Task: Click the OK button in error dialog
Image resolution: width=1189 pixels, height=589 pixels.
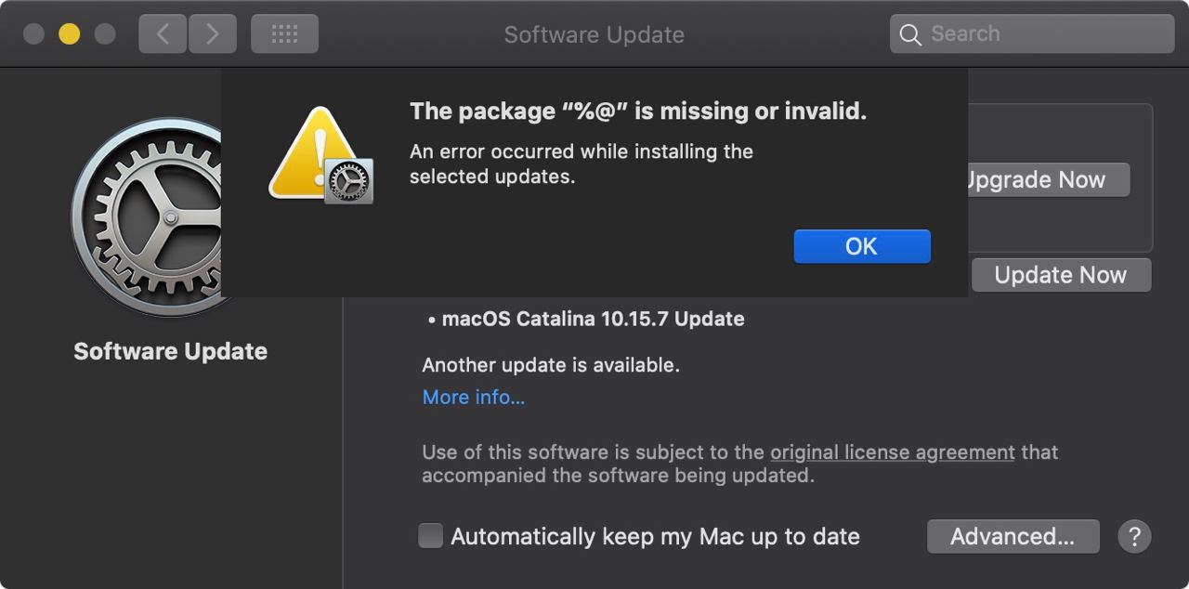Action: [862, 246]
